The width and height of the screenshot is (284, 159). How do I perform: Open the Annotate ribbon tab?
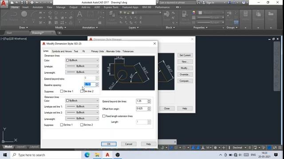coord(38,7)
